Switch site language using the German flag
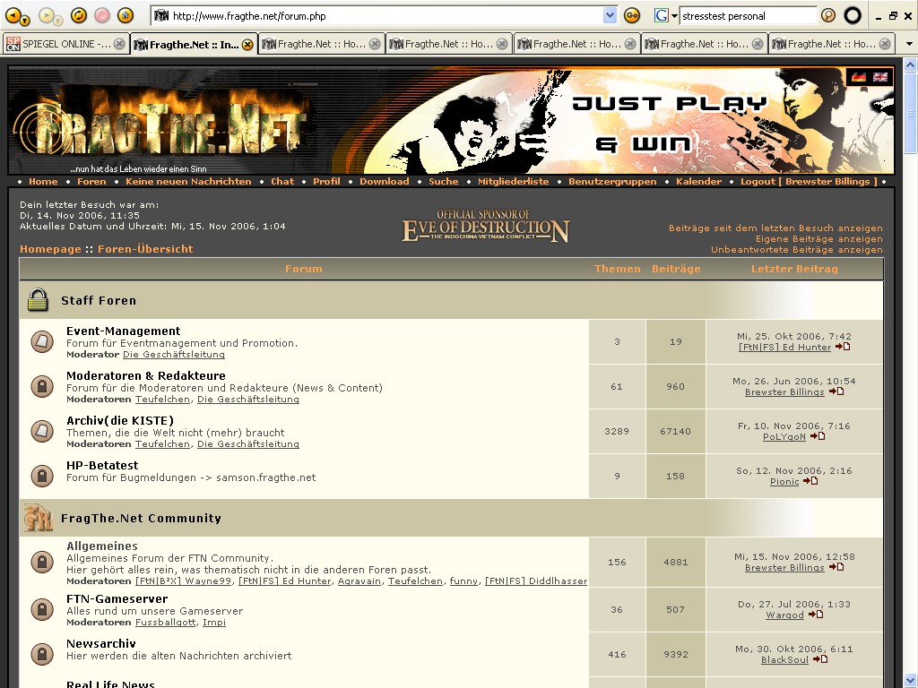Viewport: 918px width, 688px height. (x=859, y=78)
